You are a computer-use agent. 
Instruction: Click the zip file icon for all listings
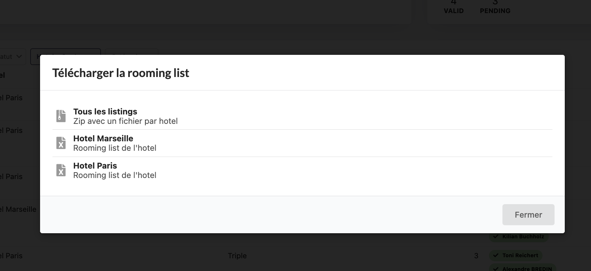61,116
